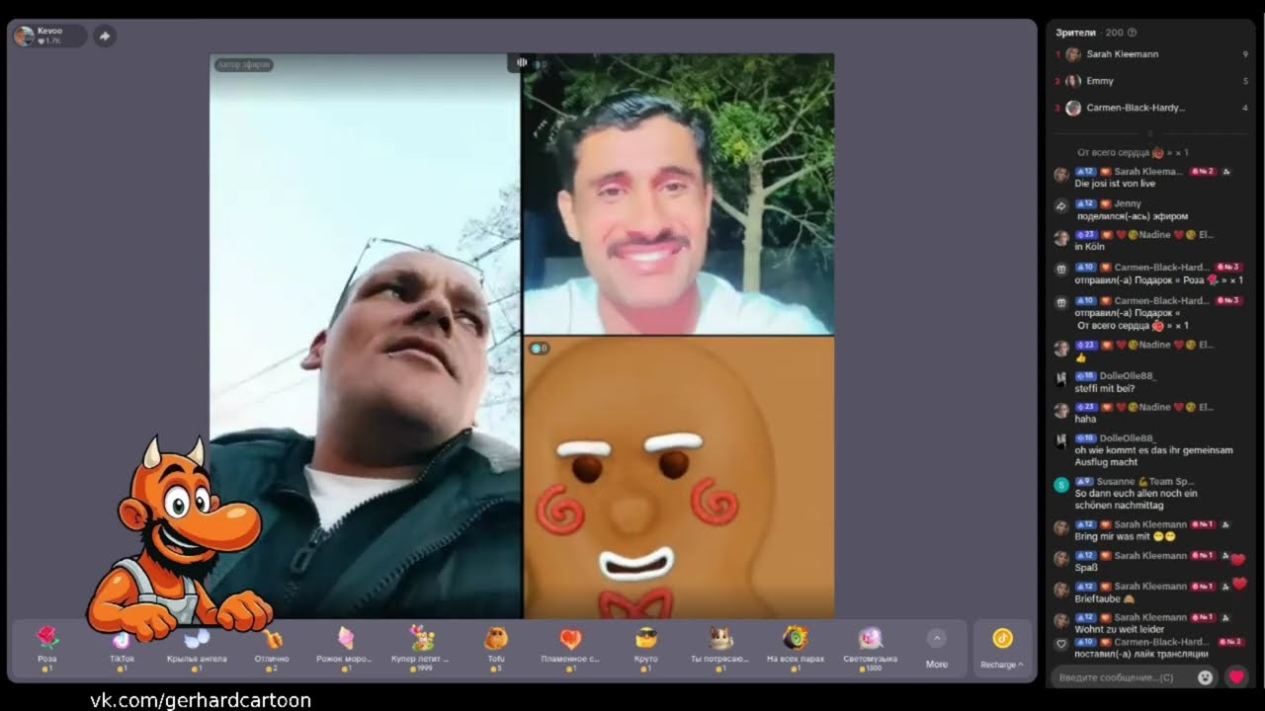Click the heart icon beside 'поставил(-а) лайк' message
The width and height of the screenshot is (1265, 711).
[1061, 644]
